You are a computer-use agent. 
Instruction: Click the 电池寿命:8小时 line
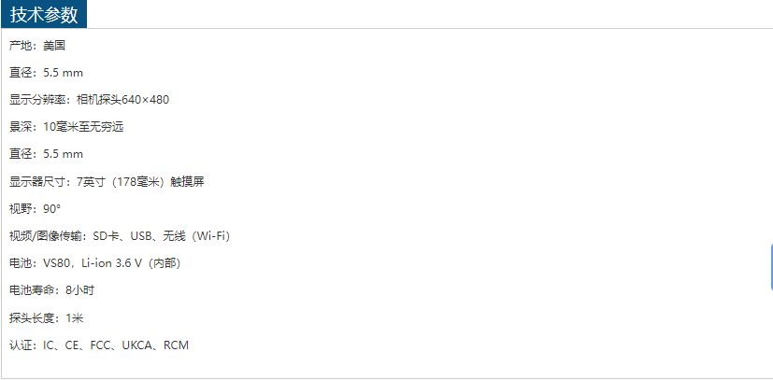[51, 290]
